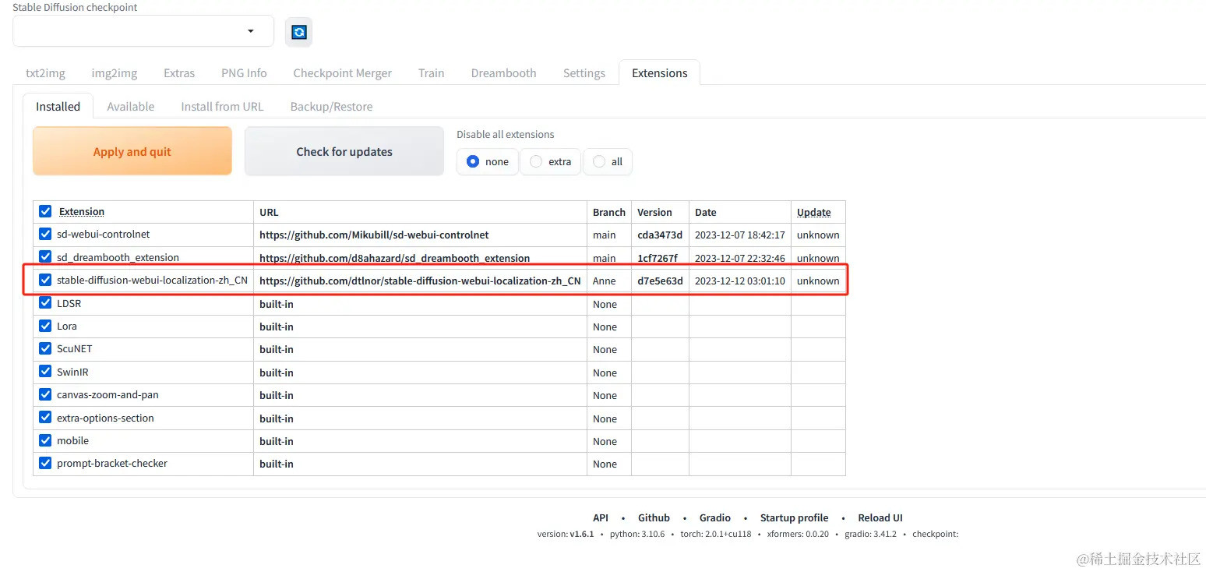Open the sd-webui-controlnet GitHub URL
Image resolution: width=1206 pixels, height=572 pixels.
point(374,235)
